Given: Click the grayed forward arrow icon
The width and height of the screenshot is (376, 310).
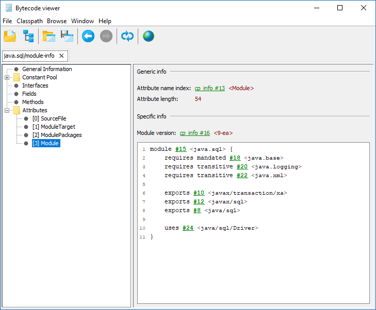Looking at the screenshot, I should [x=106, y=36].
